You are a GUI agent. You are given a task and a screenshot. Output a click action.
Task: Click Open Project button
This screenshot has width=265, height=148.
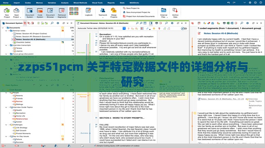(x=17, y=13)
